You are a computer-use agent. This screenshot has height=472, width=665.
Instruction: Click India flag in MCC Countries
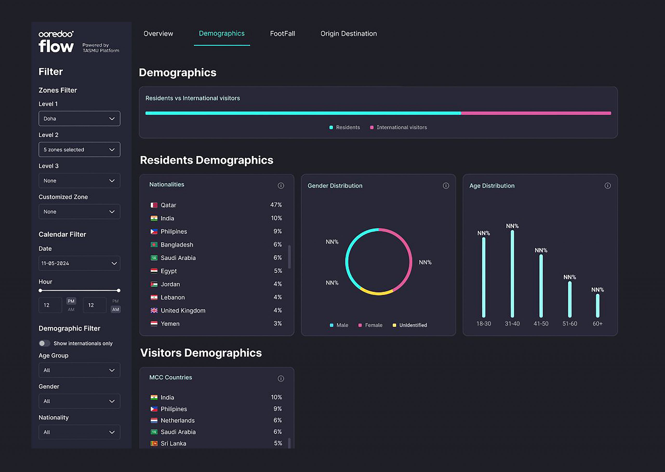[x=154, y=397]
